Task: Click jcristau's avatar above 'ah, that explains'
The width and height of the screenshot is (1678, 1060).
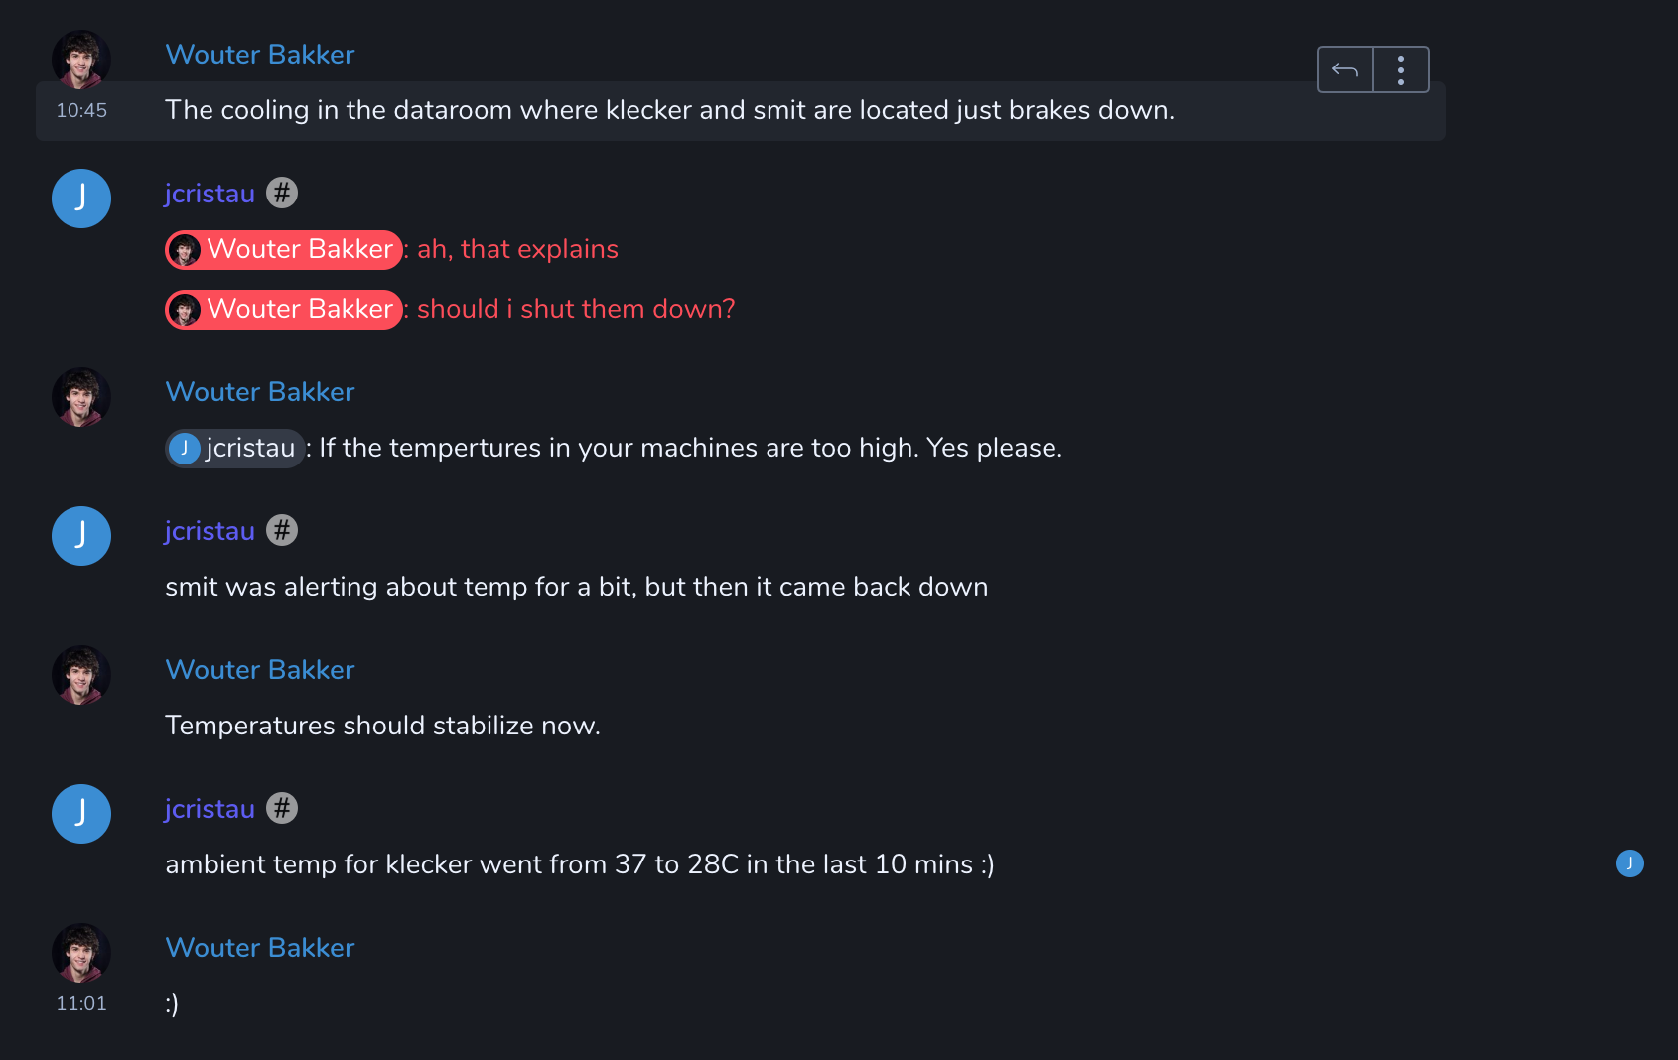Action: pos(81,199)
